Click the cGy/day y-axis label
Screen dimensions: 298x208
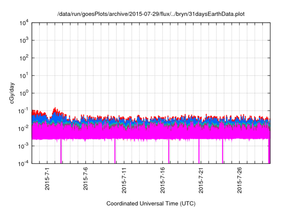[12, 93]
